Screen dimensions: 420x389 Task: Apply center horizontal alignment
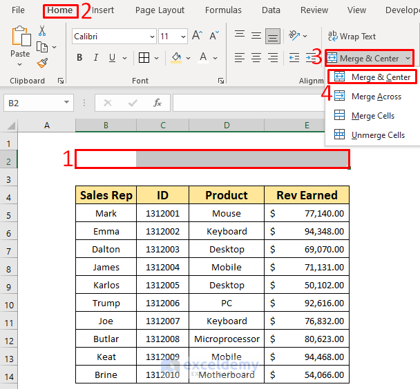(x=256, y=58)
